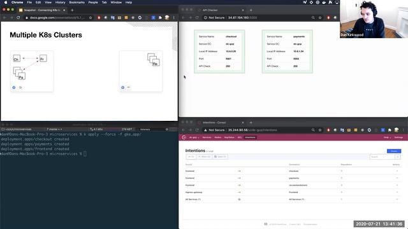Open the File menu in the macOS menu bar
Screen dimensions: 408x229
pos(29,3)
